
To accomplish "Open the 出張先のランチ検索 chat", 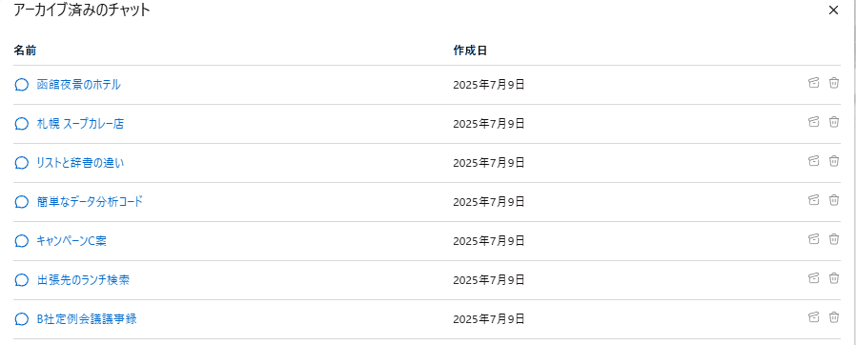I will click(x=83, y=280).
